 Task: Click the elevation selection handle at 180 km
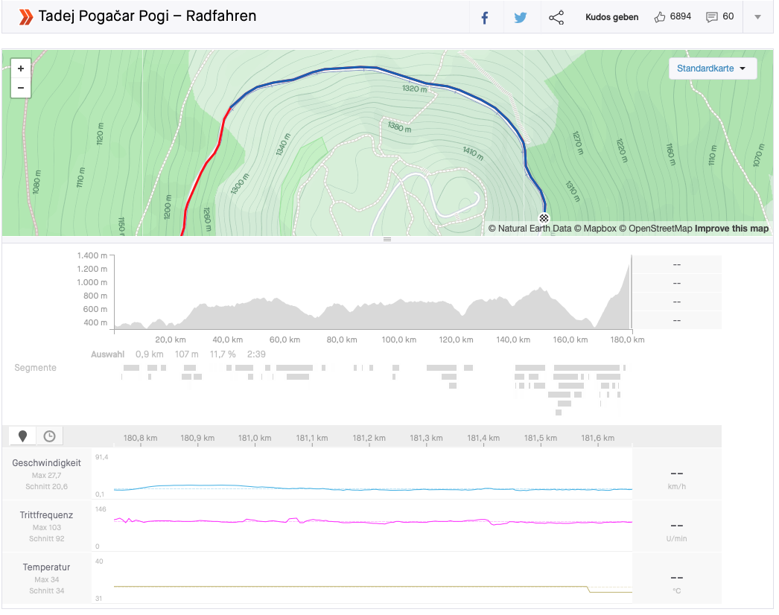[x=632, y=292]
